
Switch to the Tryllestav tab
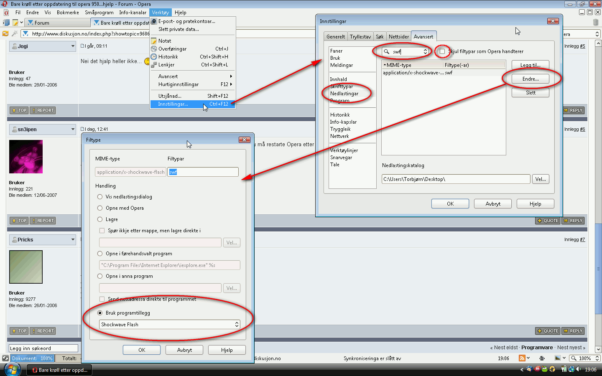click(x=360, y=37)
